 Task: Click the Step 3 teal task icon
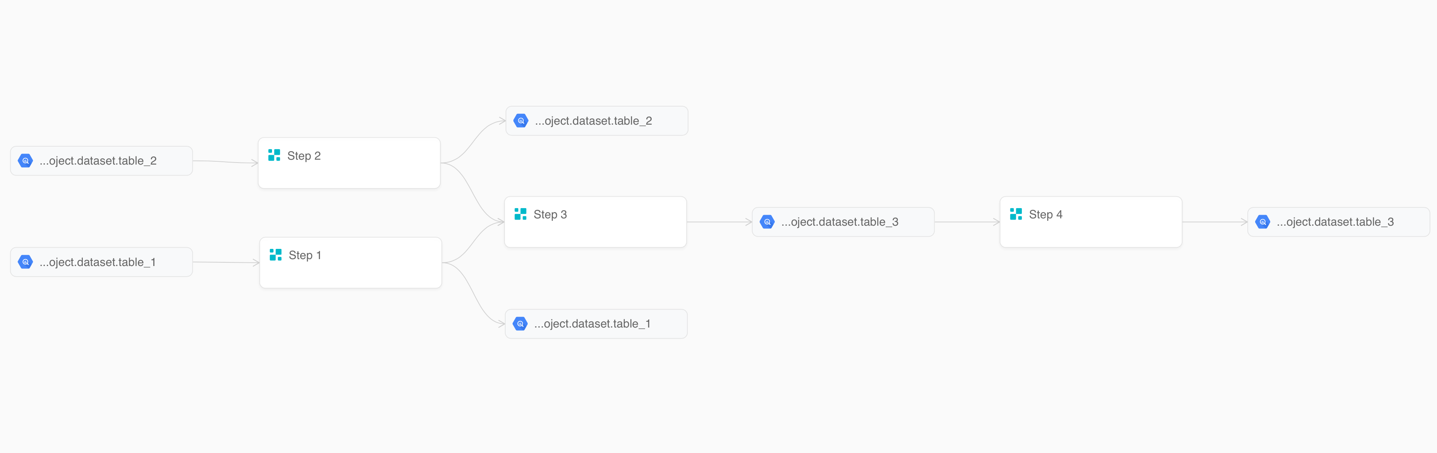520,214
